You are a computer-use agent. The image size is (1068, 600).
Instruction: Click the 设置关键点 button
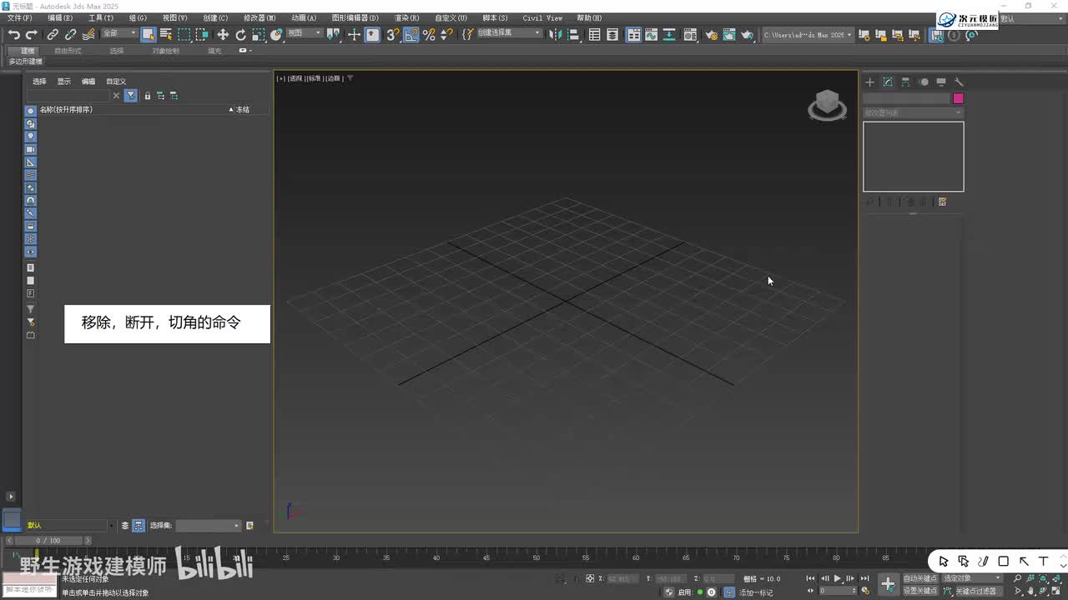point(920,591)
